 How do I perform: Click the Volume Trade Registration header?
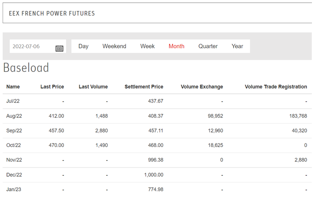pyautogui.click(x=276, y=87)
